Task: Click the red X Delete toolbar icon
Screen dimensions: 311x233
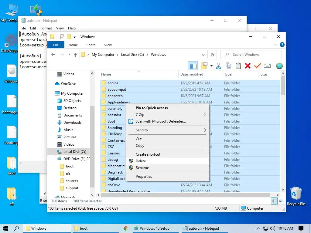Action: tap(248, 66)
